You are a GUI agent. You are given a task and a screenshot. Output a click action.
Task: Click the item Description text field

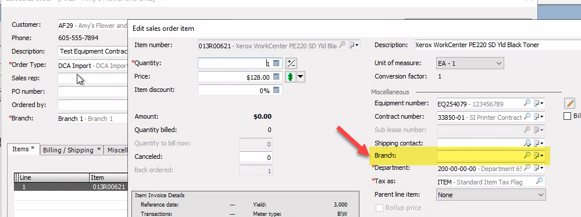tap(498, 45)
